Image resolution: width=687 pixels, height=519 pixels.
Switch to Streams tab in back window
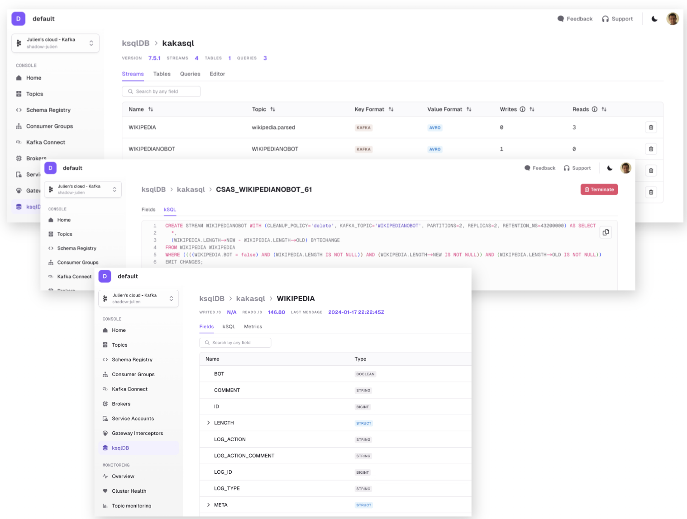(133, 74)
